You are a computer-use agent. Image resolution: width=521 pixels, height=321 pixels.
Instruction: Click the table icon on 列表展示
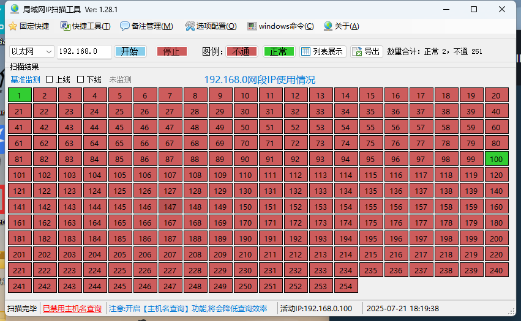[x=305, y=52]
